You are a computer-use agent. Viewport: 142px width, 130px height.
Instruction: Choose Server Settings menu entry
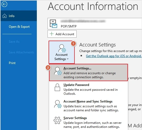pos(88,122)
